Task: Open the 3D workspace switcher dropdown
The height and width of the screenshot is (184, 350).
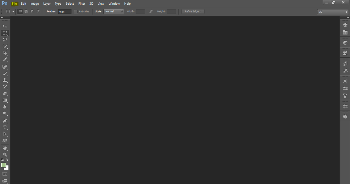Action: click(x=332, y=12)
